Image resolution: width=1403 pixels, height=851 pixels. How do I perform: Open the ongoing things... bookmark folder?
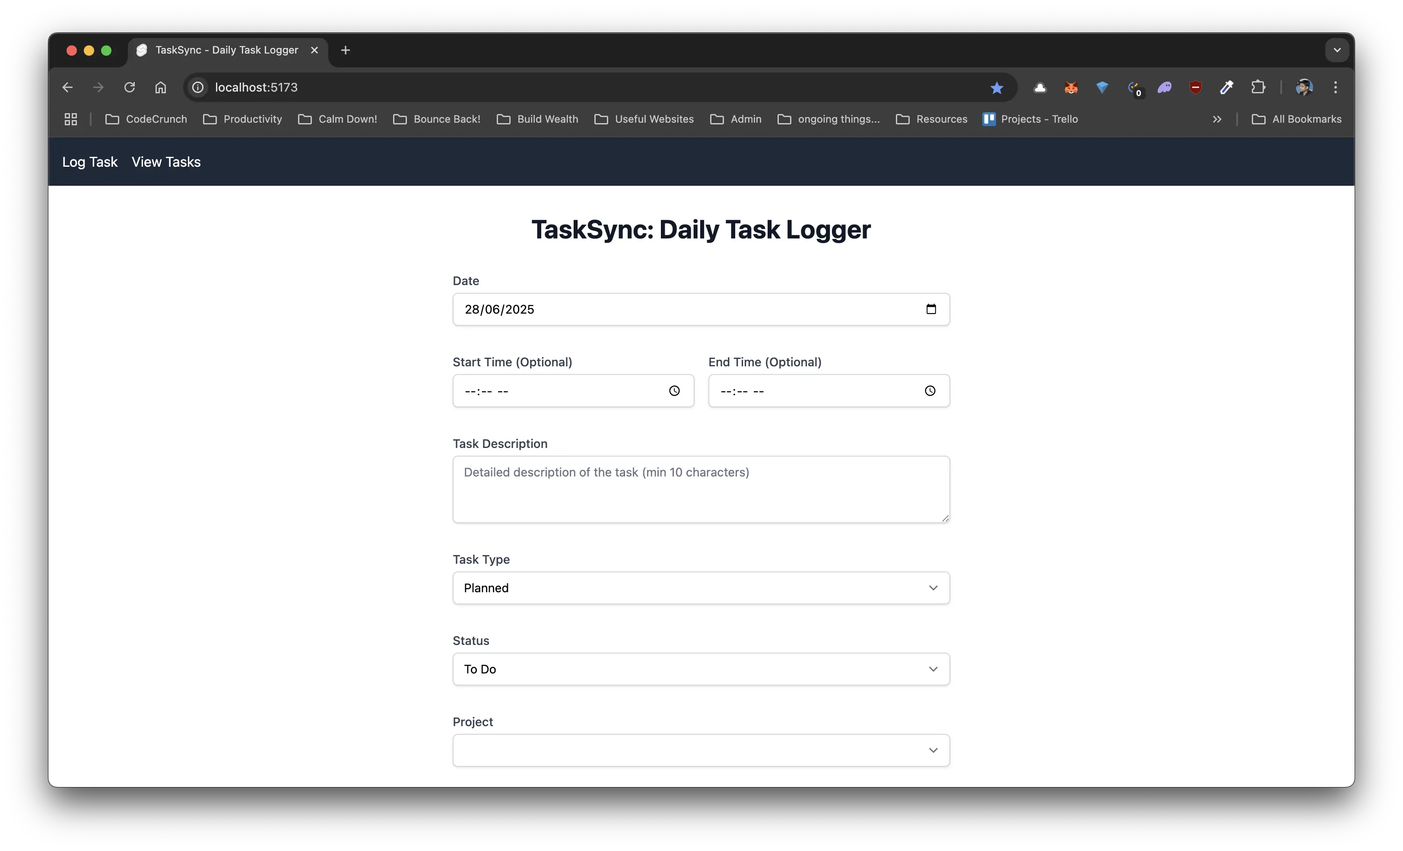[828, 119]
